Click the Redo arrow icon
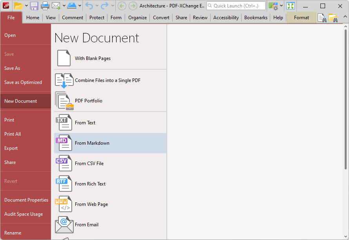 [x=105, y=6]
